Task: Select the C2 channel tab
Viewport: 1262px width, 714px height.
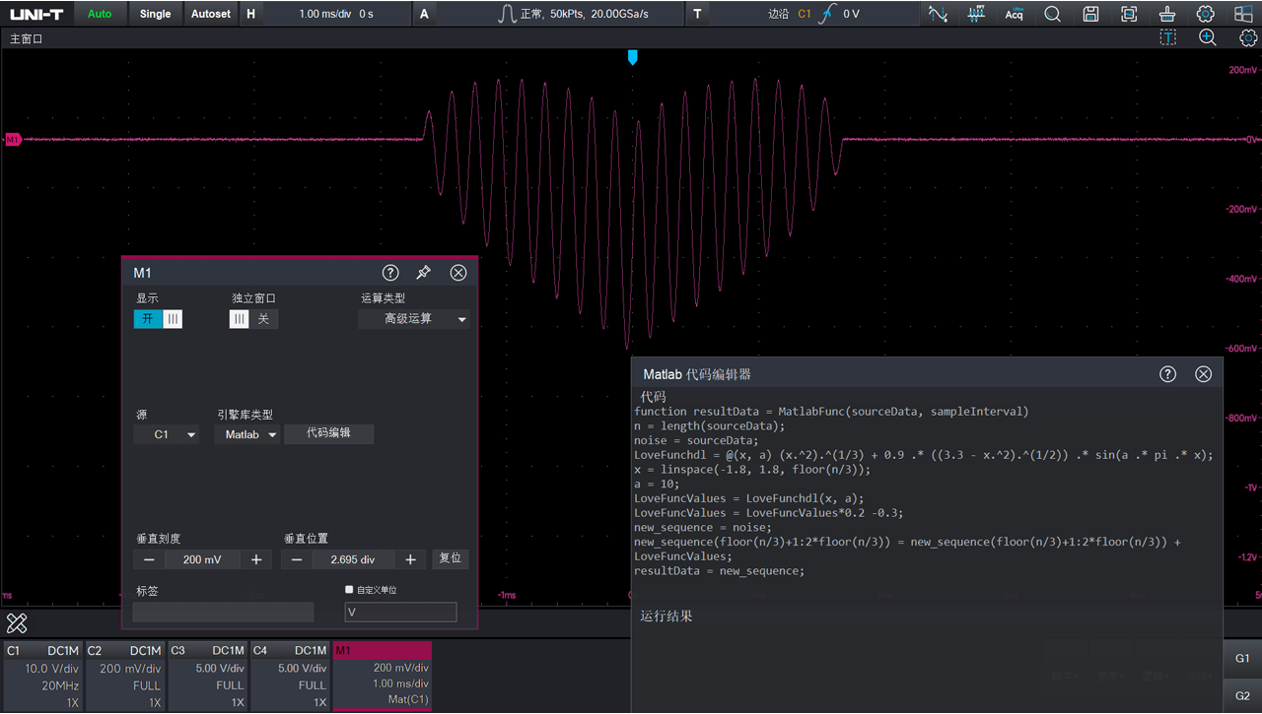Action: 125,676
